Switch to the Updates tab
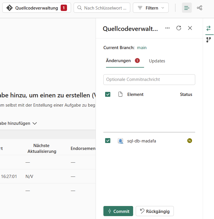Image resolution: width=214 pixels, height=219 pixels. (157, 61)
